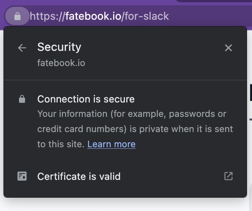Click the lock icon in the address bar
This screenshot has height=211, width=252.
pyautogui.click(x=17, y=16)
